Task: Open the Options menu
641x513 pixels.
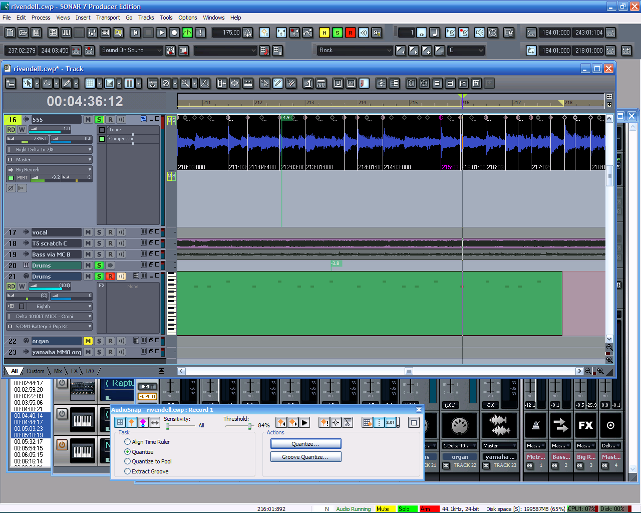Action: coord(188,18)
